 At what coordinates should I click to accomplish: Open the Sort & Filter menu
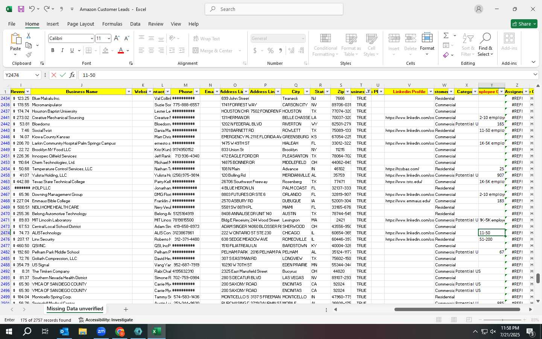click(468, 45)
